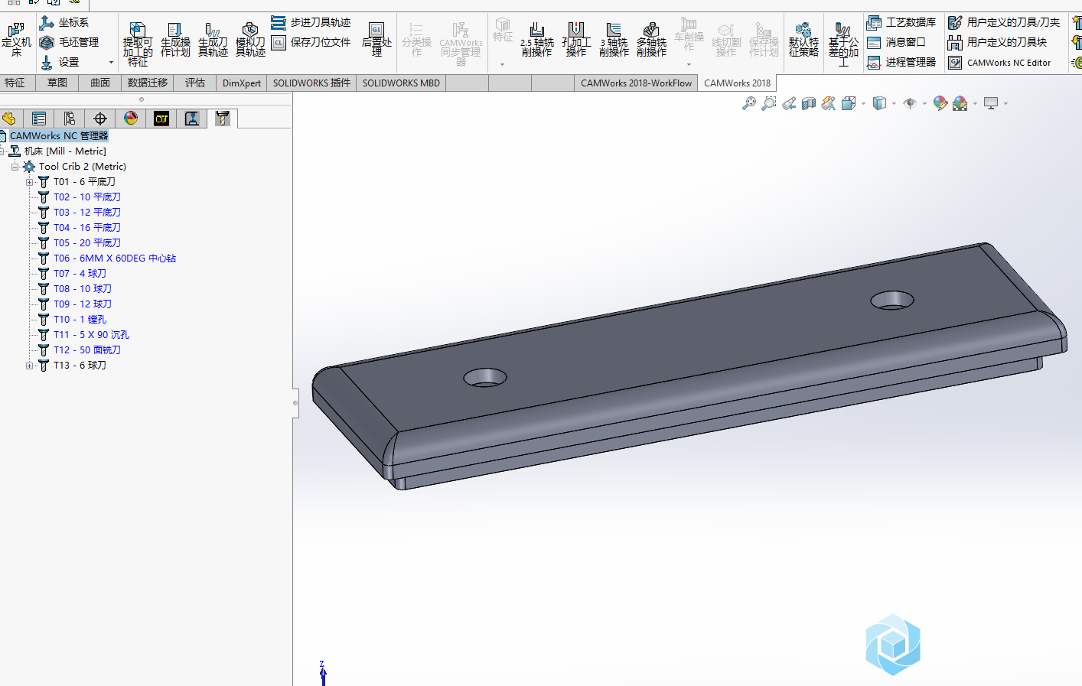Open 用户定义的刀具块
Viewport: 1082px width, 686px height.
[x=997, y=42]
